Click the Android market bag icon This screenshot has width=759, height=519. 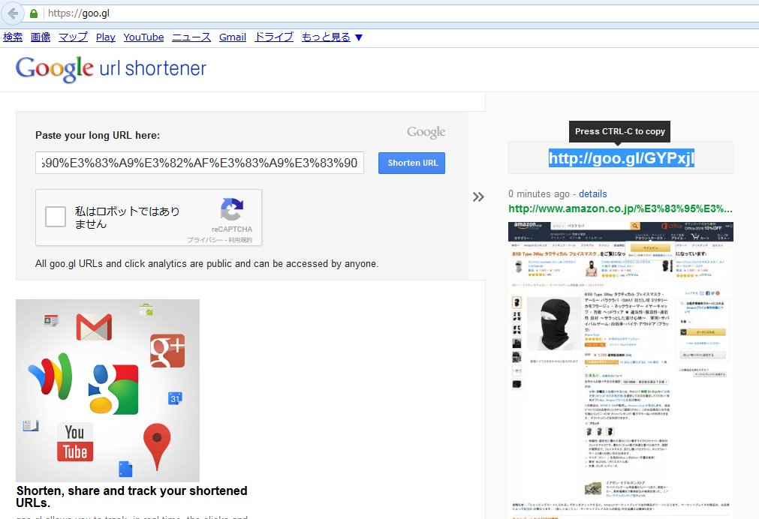[146, 310]
